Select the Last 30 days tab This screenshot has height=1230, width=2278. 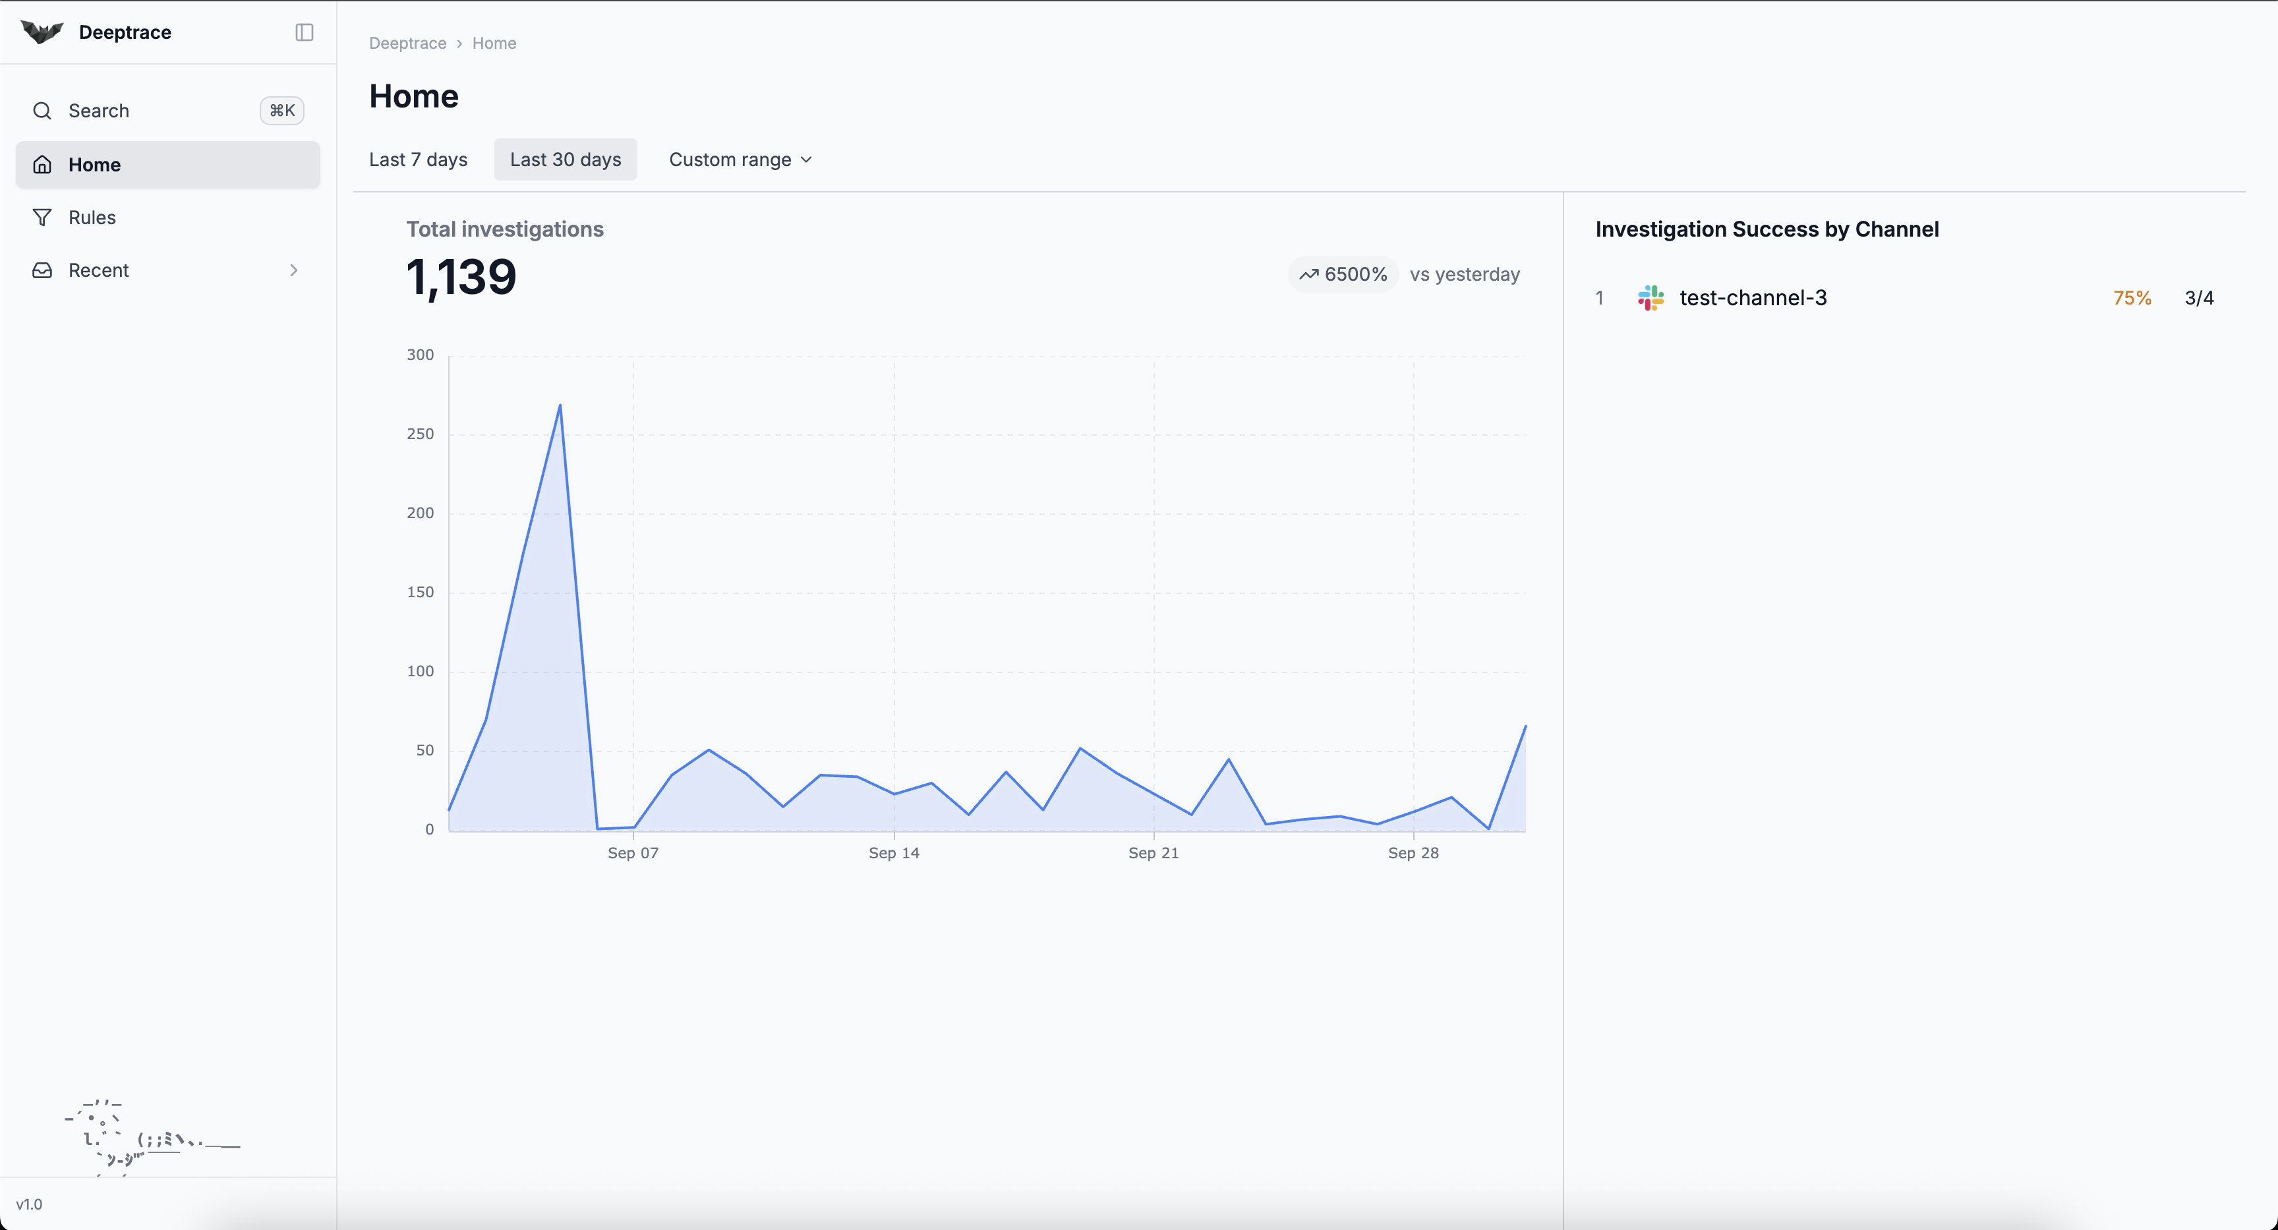(x=565, y=159)
